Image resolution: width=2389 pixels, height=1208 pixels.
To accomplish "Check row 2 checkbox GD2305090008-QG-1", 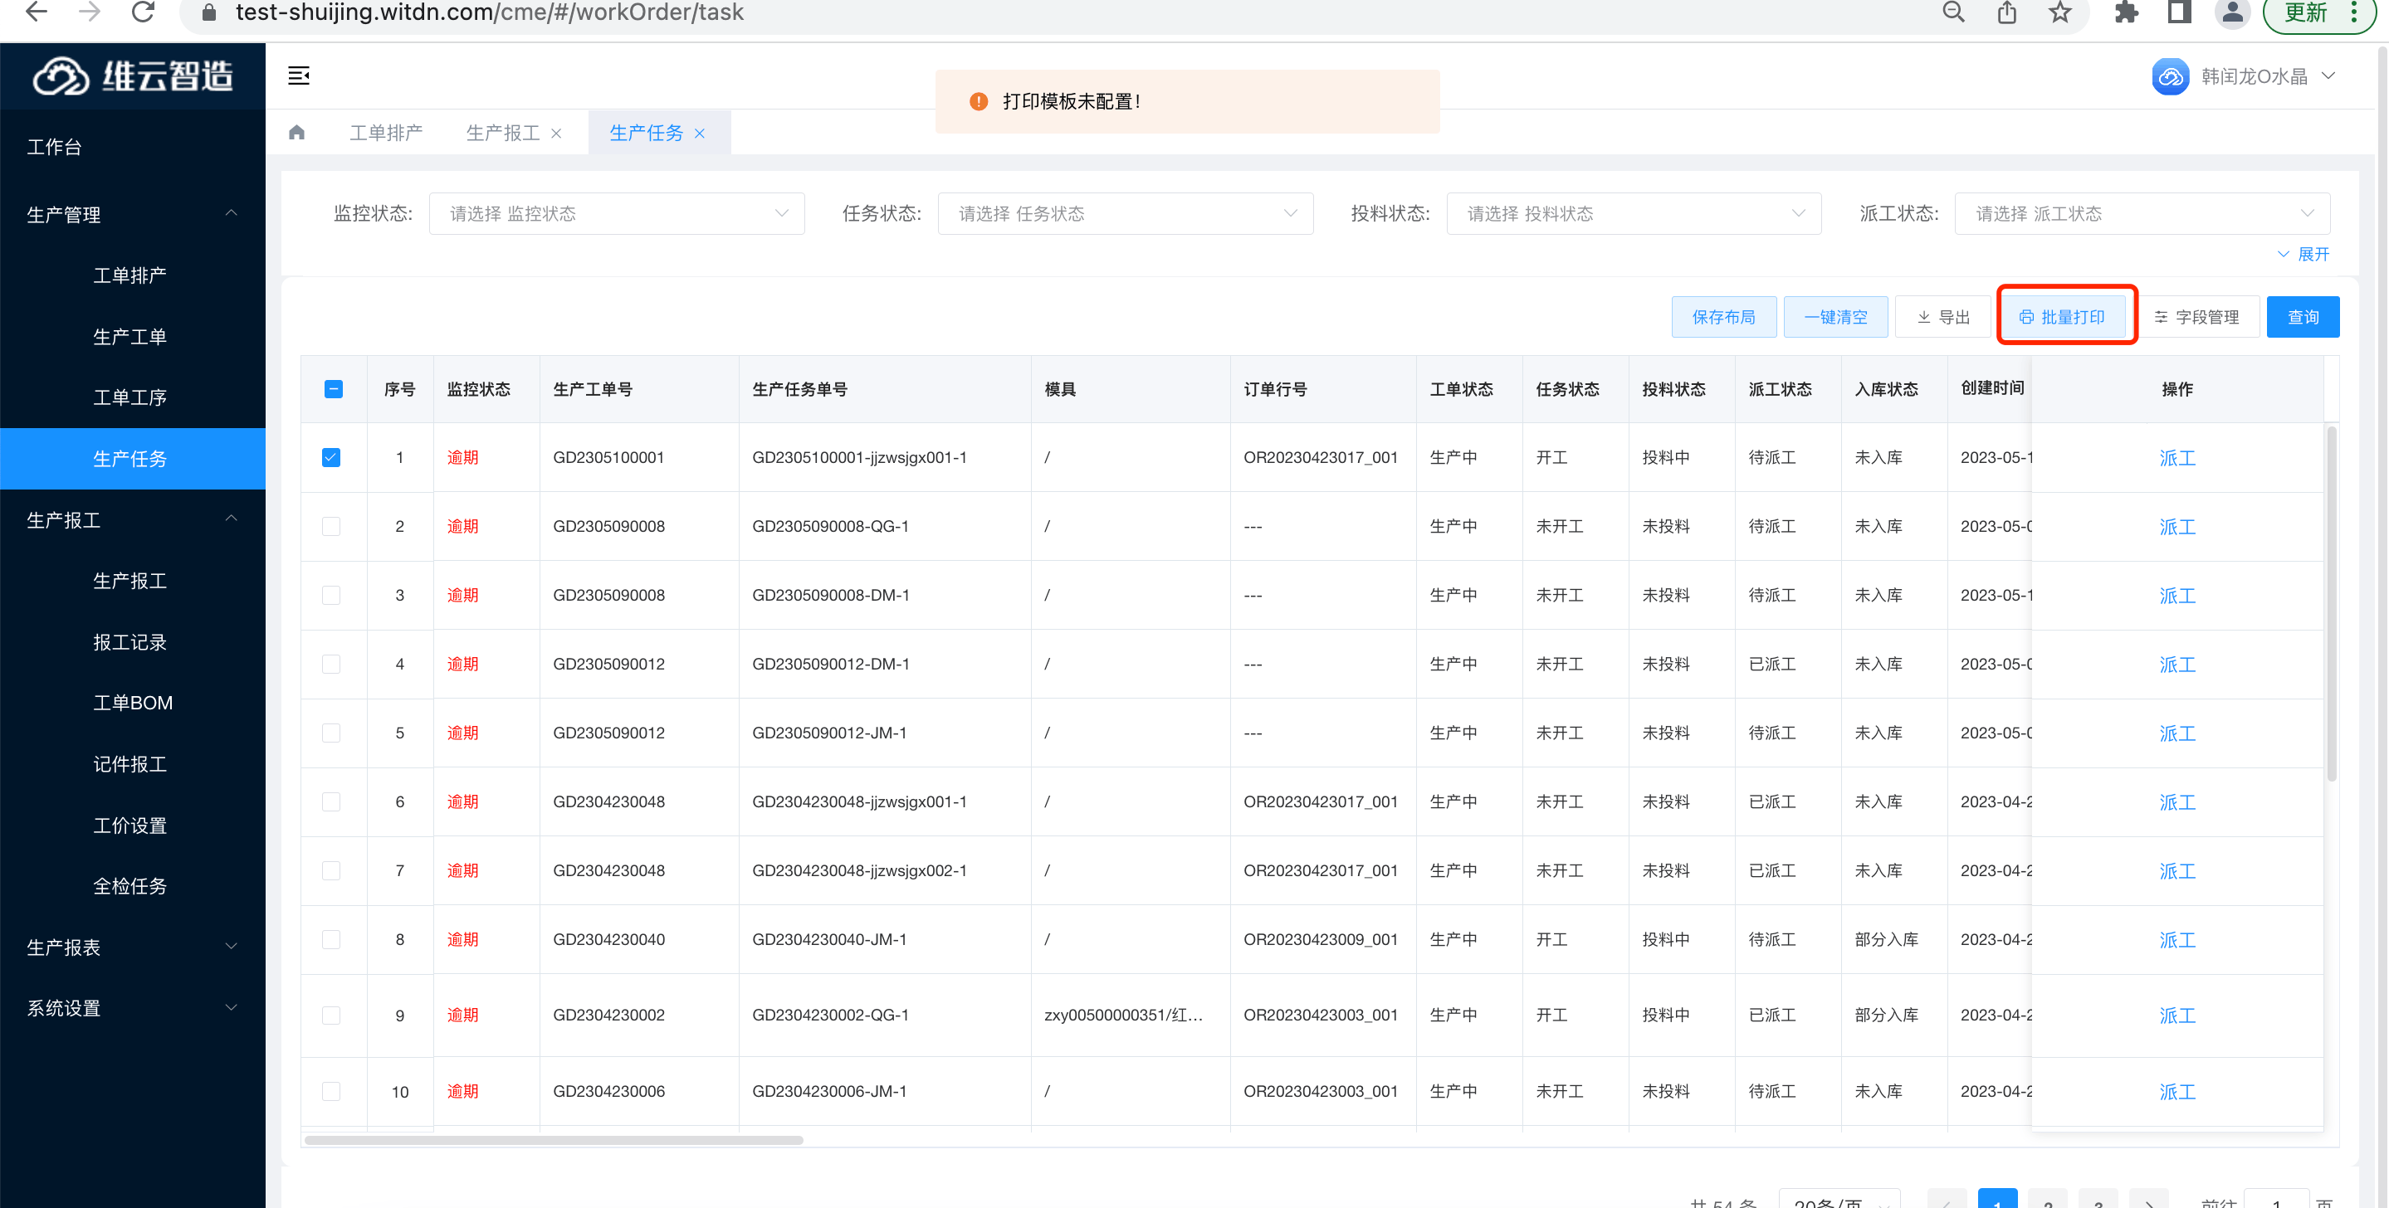I will [331, 527].
